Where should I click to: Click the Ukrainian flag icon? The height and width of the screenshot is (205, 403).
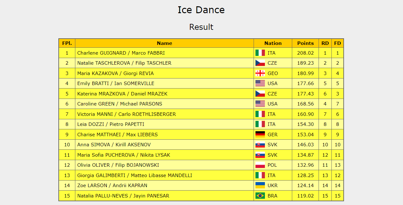260,186
